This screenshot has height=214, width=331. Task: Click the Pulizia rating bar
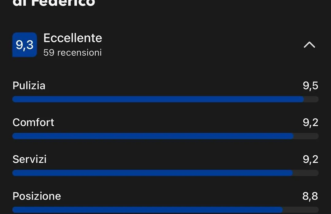click(x=165, y=99)
